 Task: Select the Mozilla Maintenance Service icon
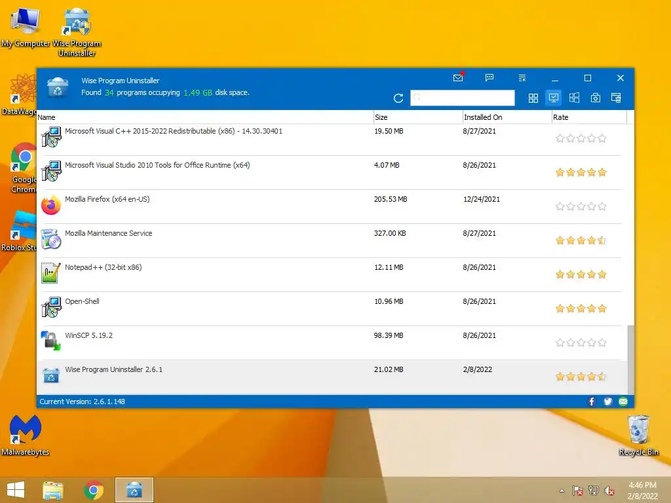[51, 238]
